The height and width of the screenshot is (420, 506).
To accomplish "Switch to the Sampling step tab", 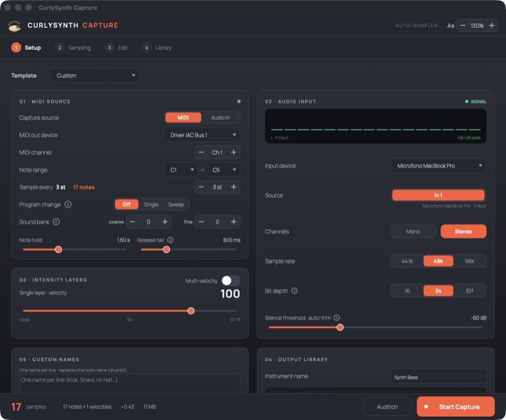I will click(x=73, y=48).
